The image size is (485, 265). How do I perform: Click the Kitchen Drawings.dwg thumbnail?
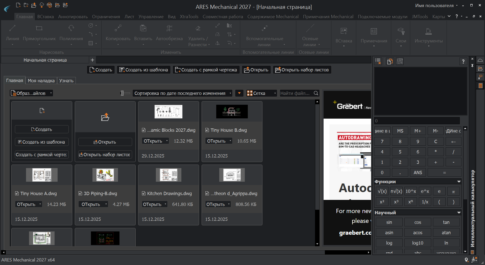point(168,175)
